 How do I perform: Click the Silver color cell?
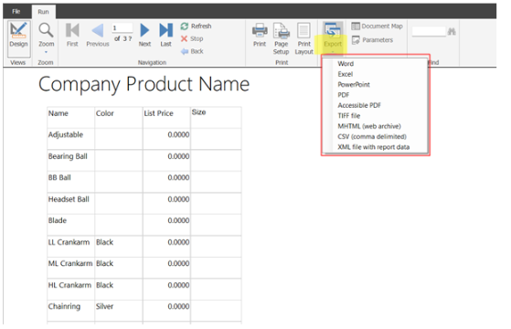[x=119, y=311]
